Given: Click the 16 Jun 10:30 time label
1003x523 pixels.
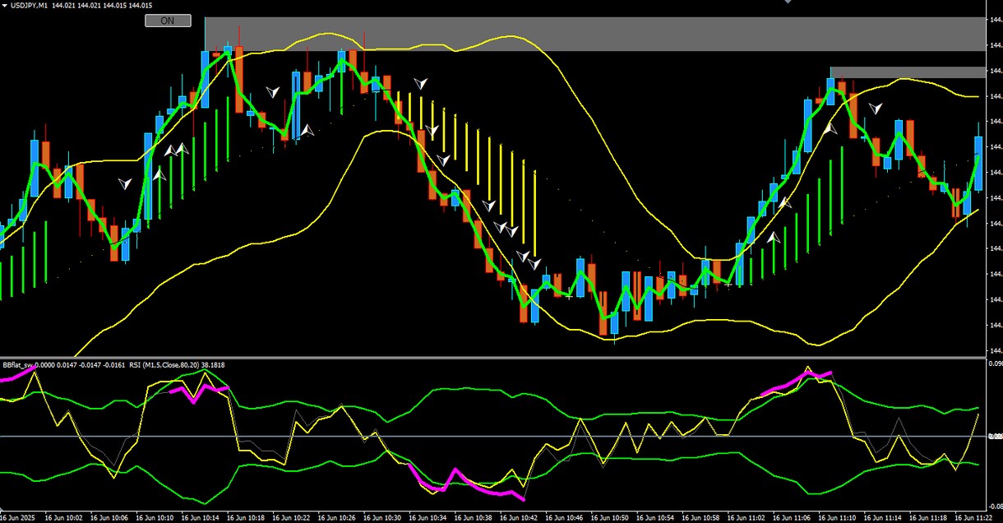Looking at the screenshot, I should (381, 518).
